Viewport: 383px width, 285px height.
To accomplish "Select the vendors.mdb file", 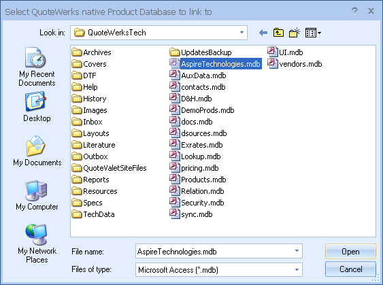I will [x=295, y=64].
